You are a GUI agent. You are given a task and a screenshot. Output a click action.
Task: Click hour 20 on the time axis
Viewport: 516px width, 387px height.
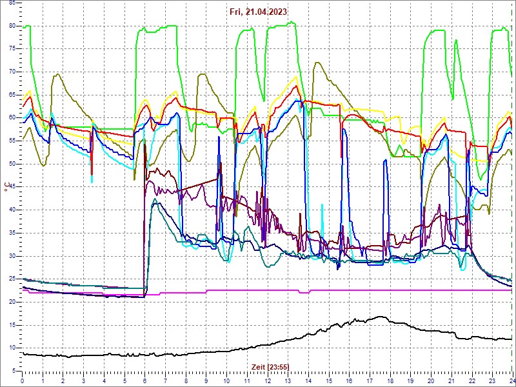tap(430, 381)
